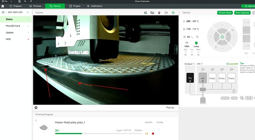Jog the printhead in the Y direction
Screen dimensions: 255x140
coord(222,25)
